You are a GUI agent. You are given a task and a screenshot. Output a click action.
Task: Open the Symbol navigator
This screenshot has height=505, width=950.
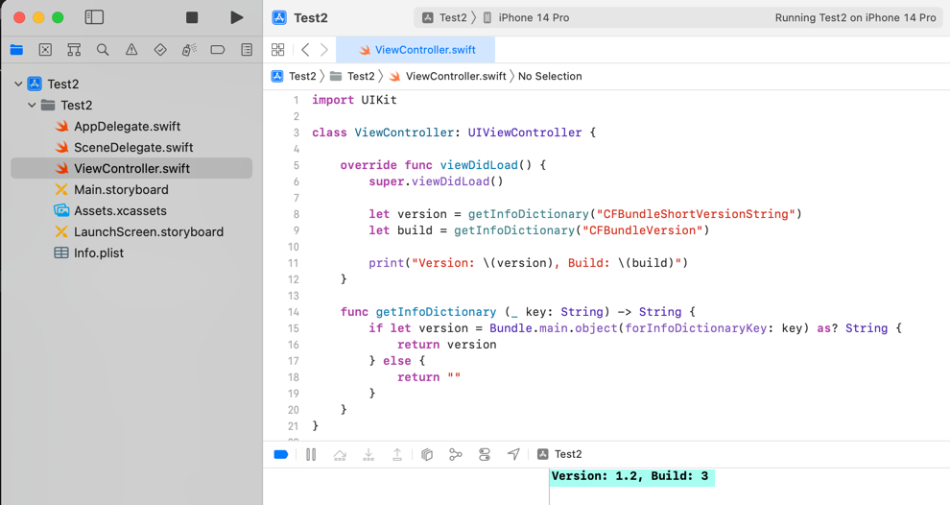pyautogui.click(x=74, y=50)
